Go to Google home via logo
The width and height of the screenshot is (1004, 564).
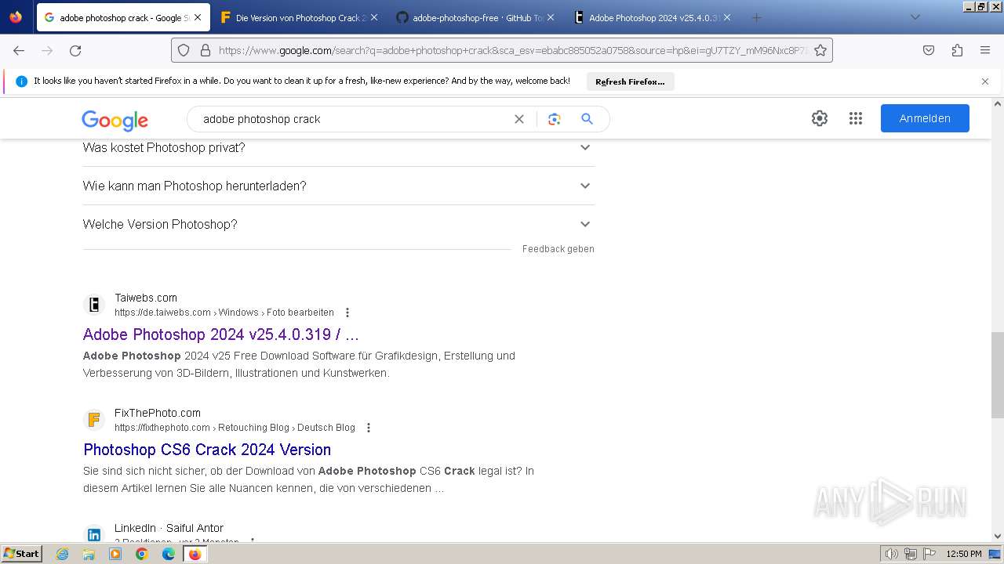click(115, 120)
